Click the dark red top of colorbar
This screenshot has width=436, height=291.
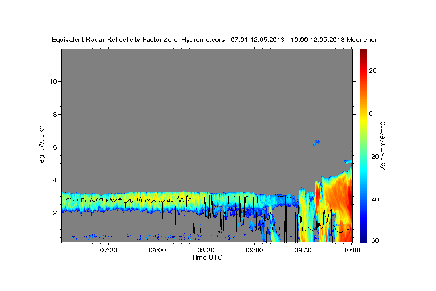(363, 53)
